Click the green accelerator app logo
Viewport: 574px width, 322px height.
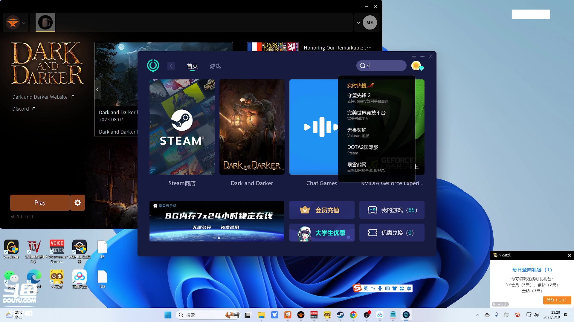click(153, 66)
